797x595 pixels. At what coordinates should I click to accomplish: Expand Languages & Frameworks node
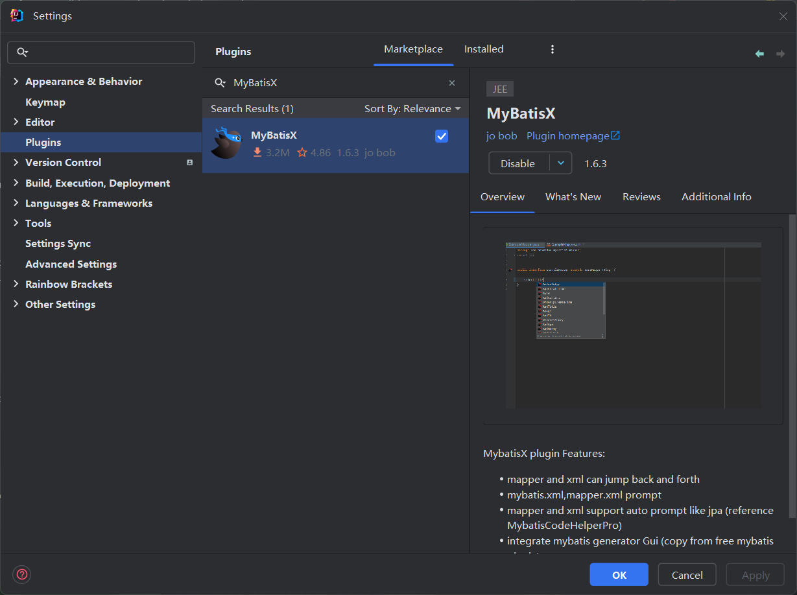(16, 203)
